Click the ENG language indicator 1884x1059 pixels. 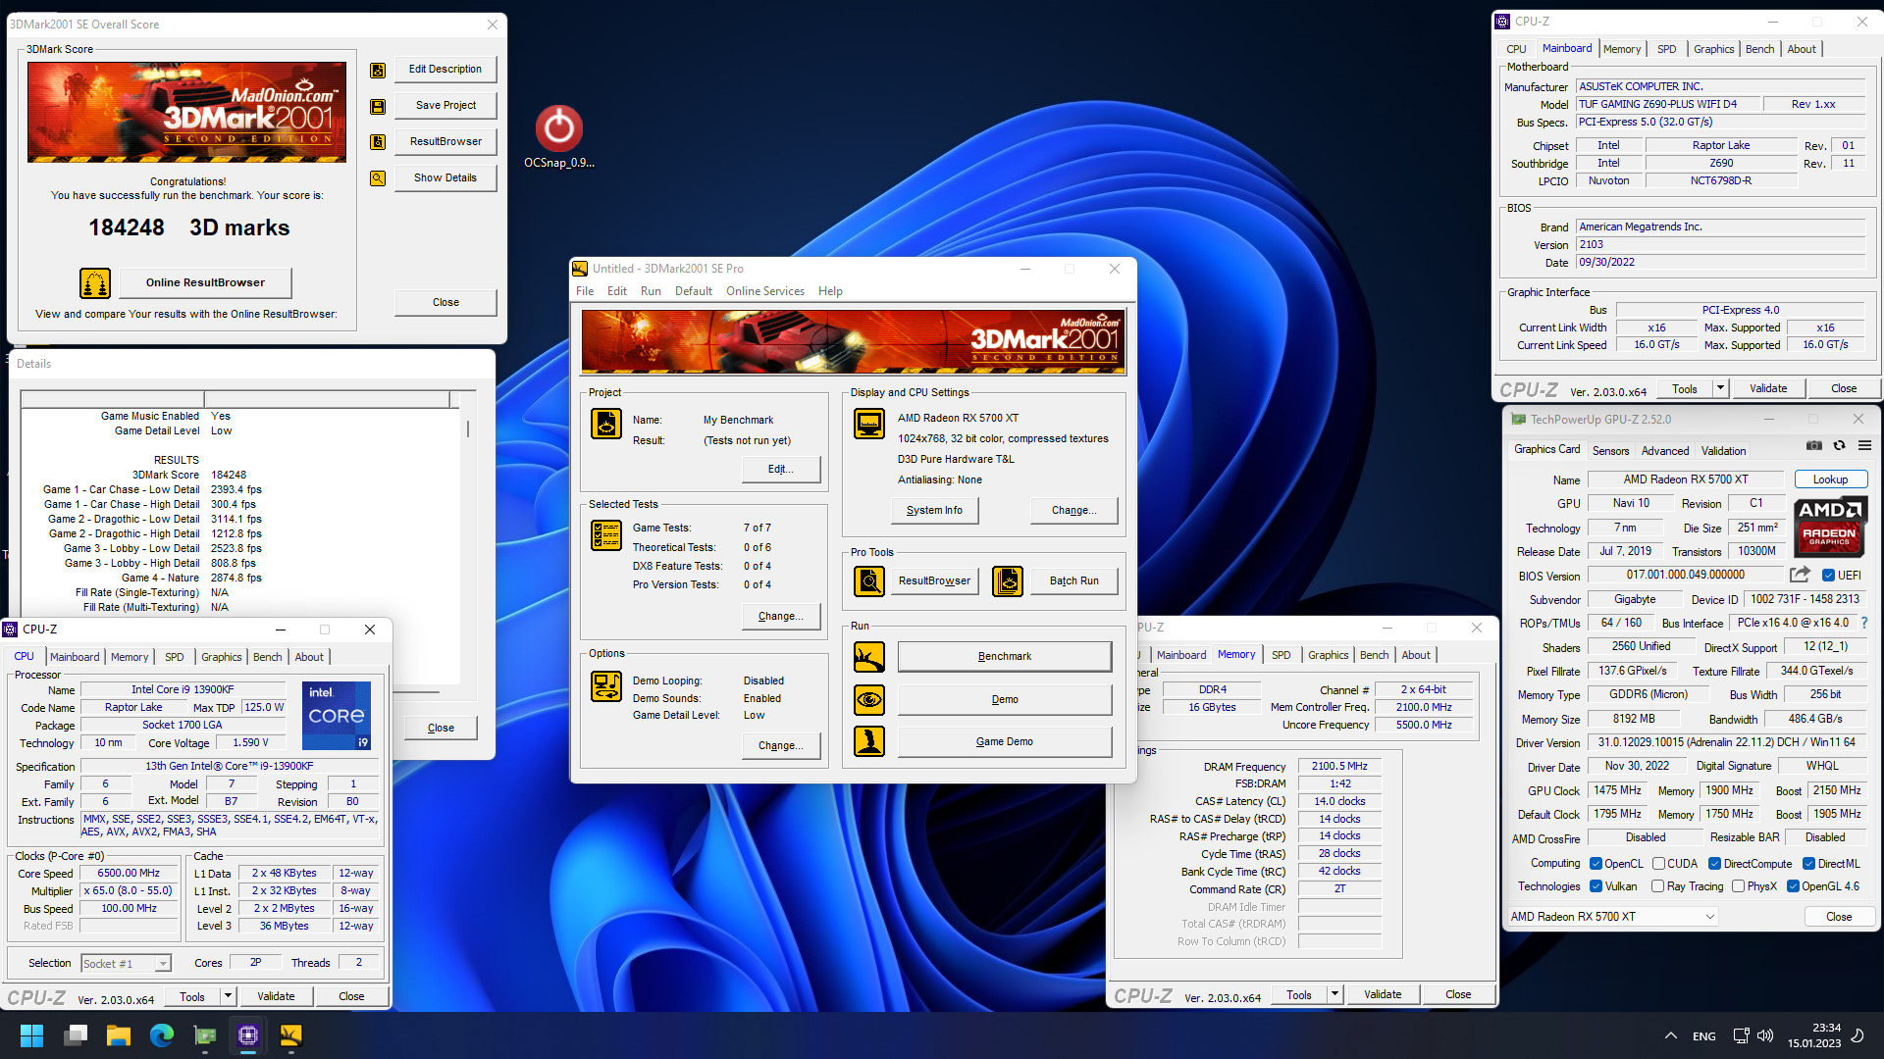tap(1704, 1036)
